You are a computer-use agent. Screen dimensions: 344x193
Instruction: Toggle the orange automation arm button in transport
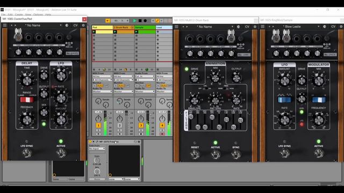click(x=157, y=20)
